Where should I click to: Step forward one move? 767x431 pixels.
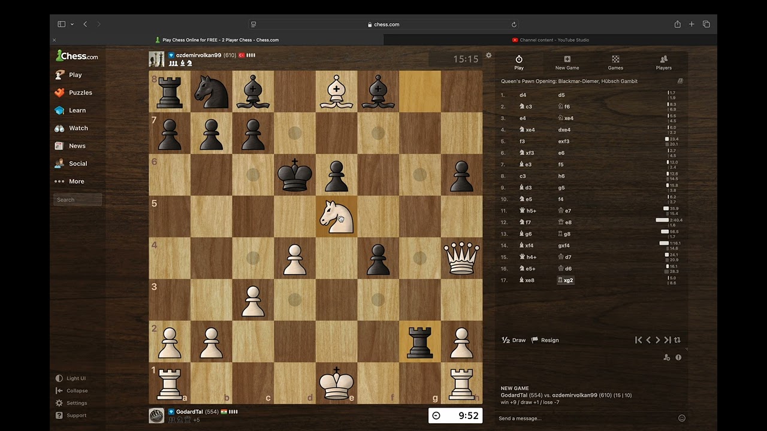click(657, 340)
